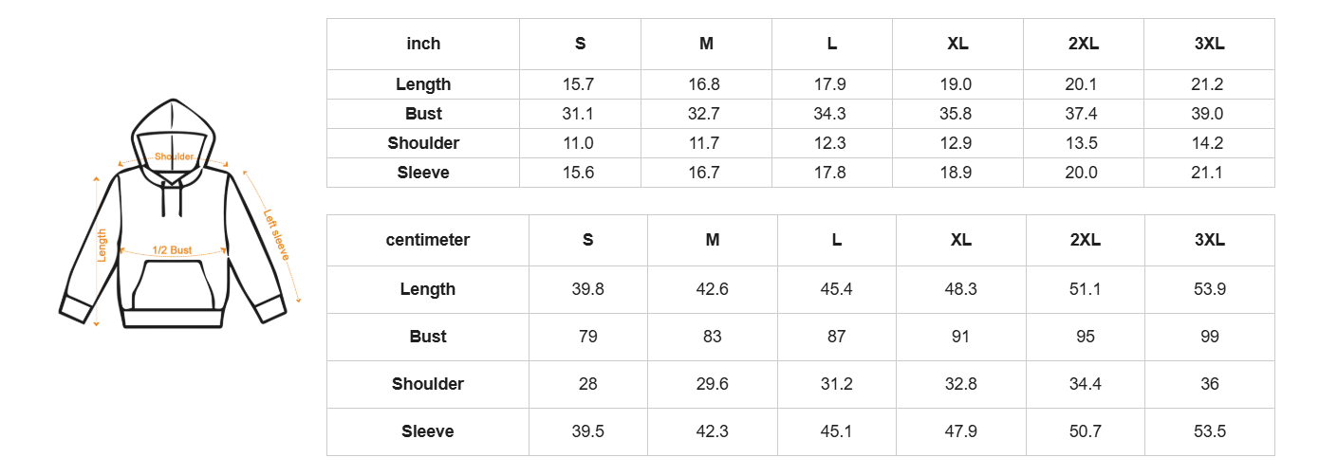The image size is (1319, 476).
Task: Select the Shoulder row label in inch table
Action: pyautogui.click(x=423, y=143)
